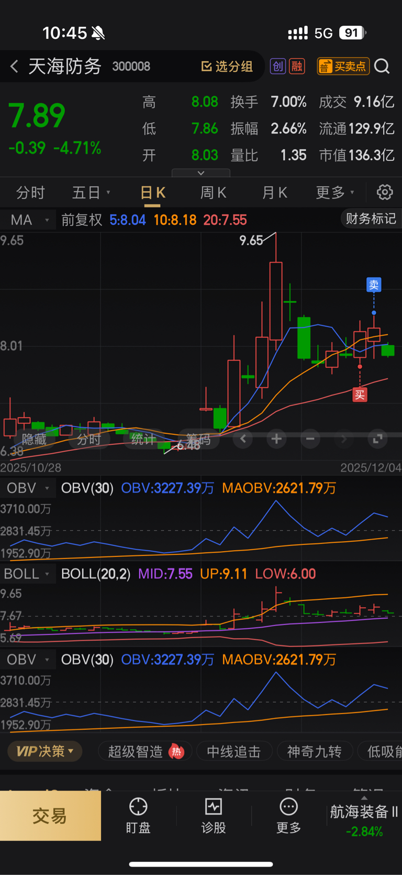Image resolution: width=402 pixels, height=875 pixels.
Task: Enter fullscreen chart mode icon
Action: [x=377, y=439]
